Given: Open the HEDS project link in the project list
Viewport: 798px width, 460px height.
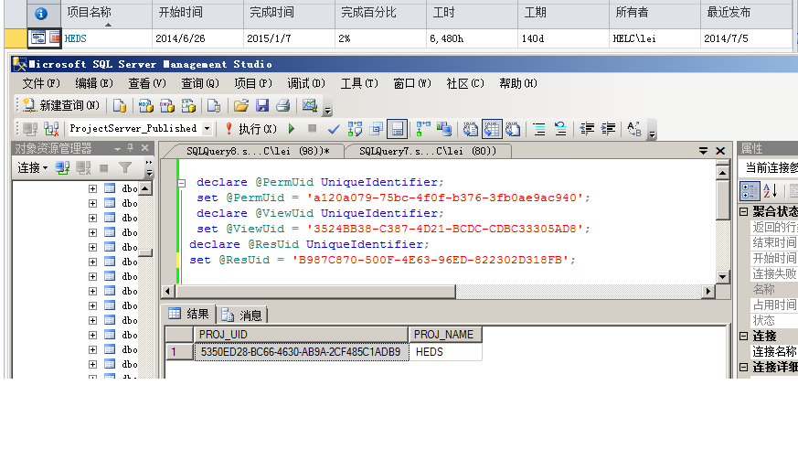Looking at the screenshot, I should pos(75,38).
